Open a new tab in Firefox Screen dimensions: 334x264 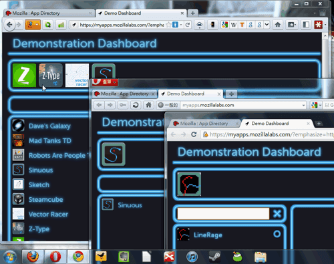(x=193, y=13)
